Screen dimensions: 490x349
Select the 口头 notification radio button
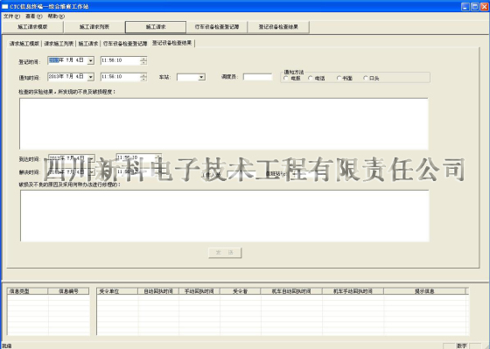(371, 78)
